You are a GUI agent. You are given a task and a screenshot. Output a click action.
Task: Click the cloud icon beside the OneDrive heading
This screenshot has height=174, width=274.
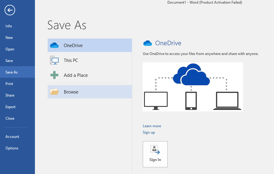[148, 43]
